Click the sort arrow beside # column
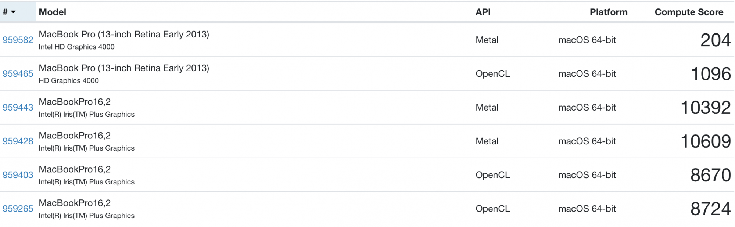The width and height of the screenshot is (735, 227). pos(14,12)
